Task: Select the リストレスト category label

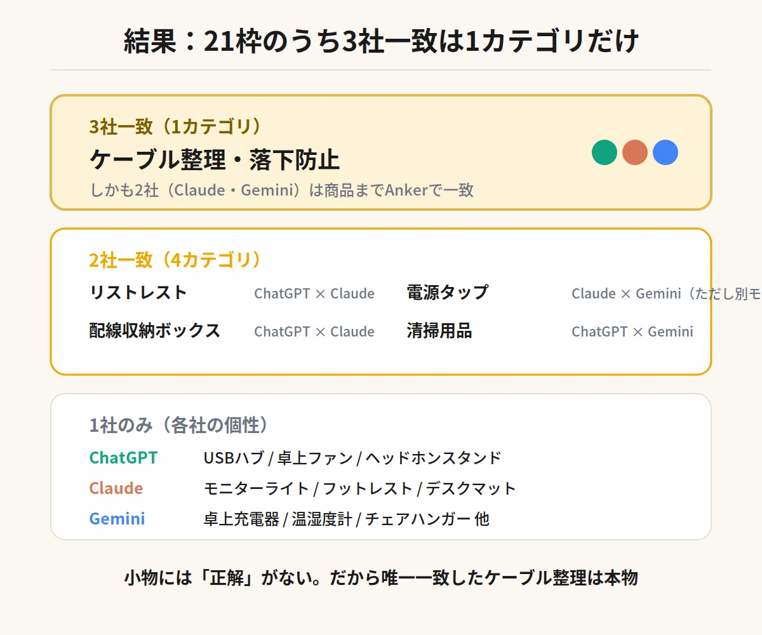Action: (138, 293)
